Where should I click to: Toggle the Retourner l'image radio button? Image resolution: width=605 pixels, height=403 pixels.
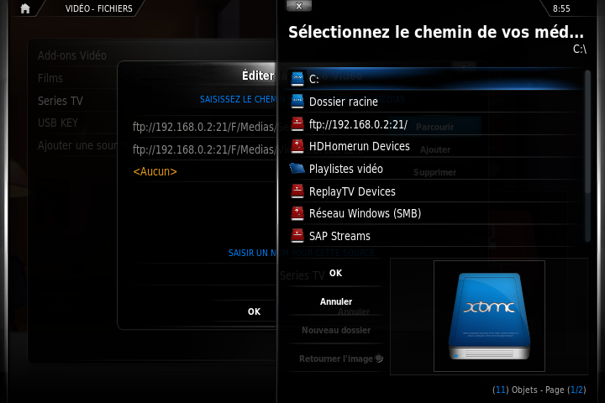pyautogui.click(x=379, y=359)
